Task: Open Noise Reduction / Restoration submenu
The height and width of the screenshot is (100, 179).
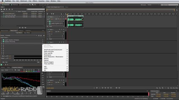Action: click(55, 57)
